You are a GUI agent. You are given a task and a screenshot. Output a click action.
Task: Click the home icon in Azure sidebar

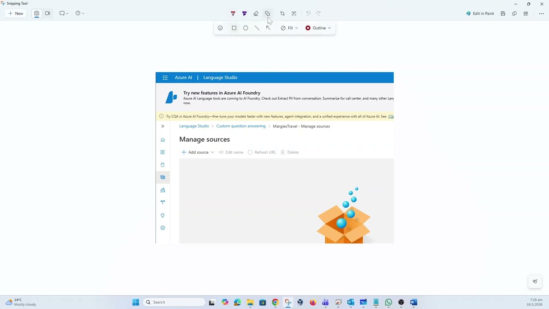click(163, 140)
